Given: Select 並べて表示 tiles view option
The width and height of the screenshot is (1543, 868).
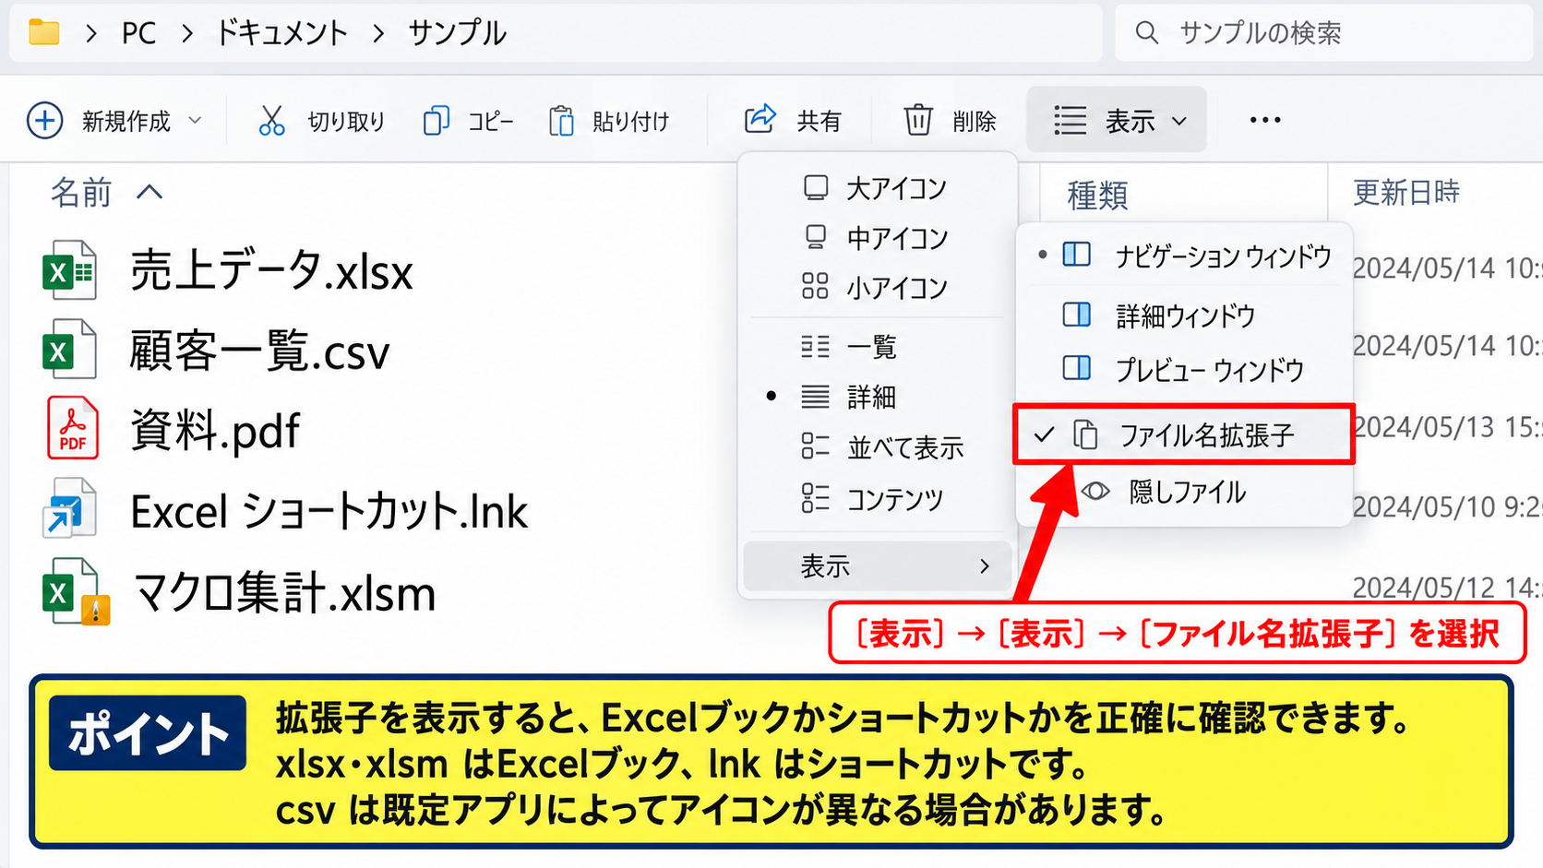Looking at the screenshot, I should point(878,447).
